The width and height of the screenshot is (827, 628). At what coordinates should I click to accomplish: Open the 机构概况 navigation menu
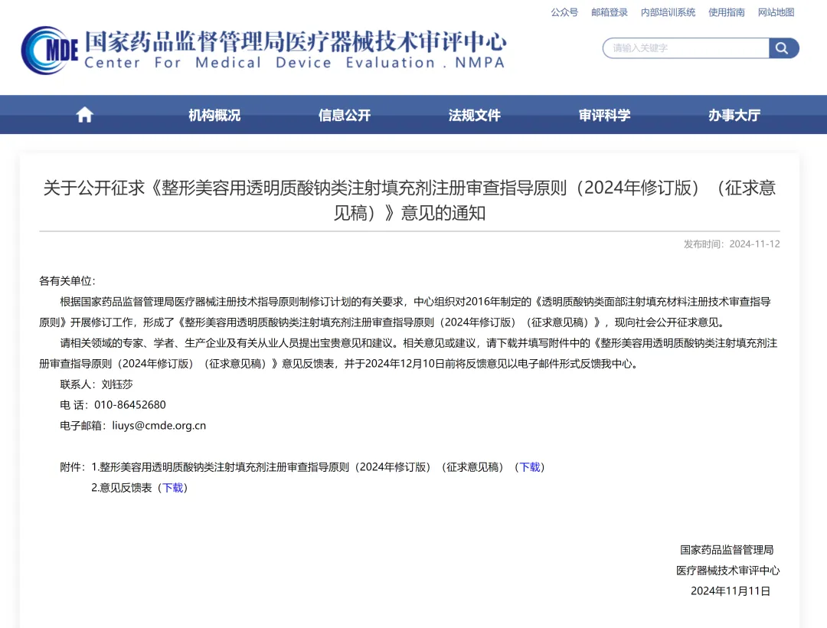point(214,115)
